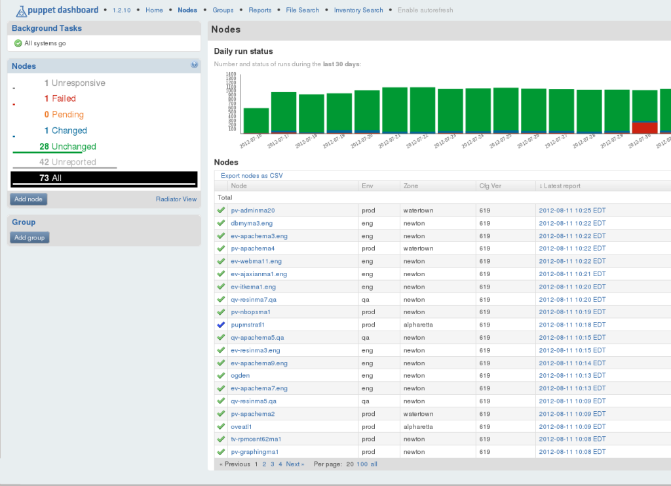Filter by 1 Unresponsive nodes

pos(75,83)
